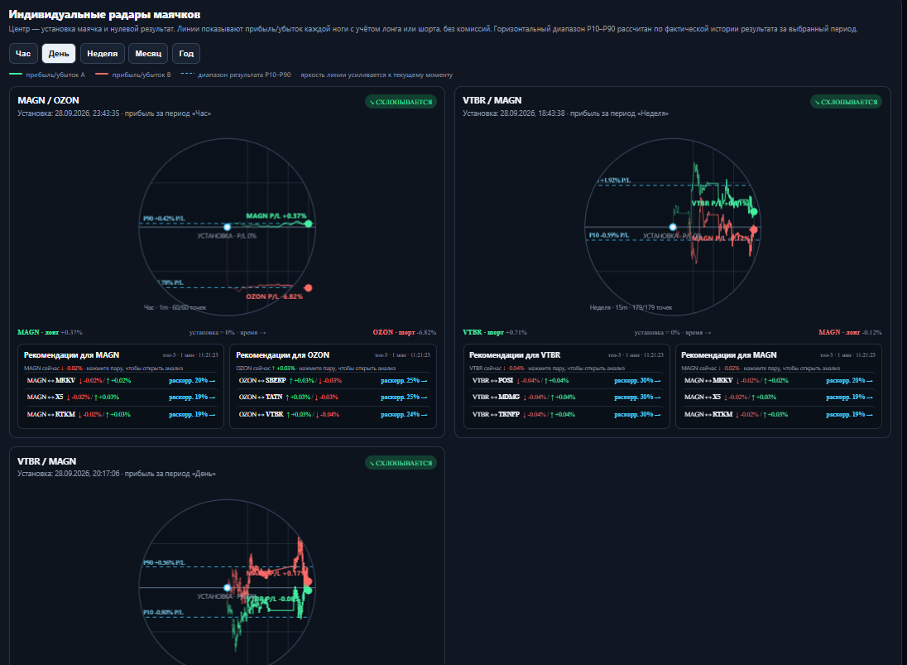Open the MAGN ↔ MRKV pair under MAGN / OZON
Image resolution: width=907 pixels, height=665 pixels.
121,381
